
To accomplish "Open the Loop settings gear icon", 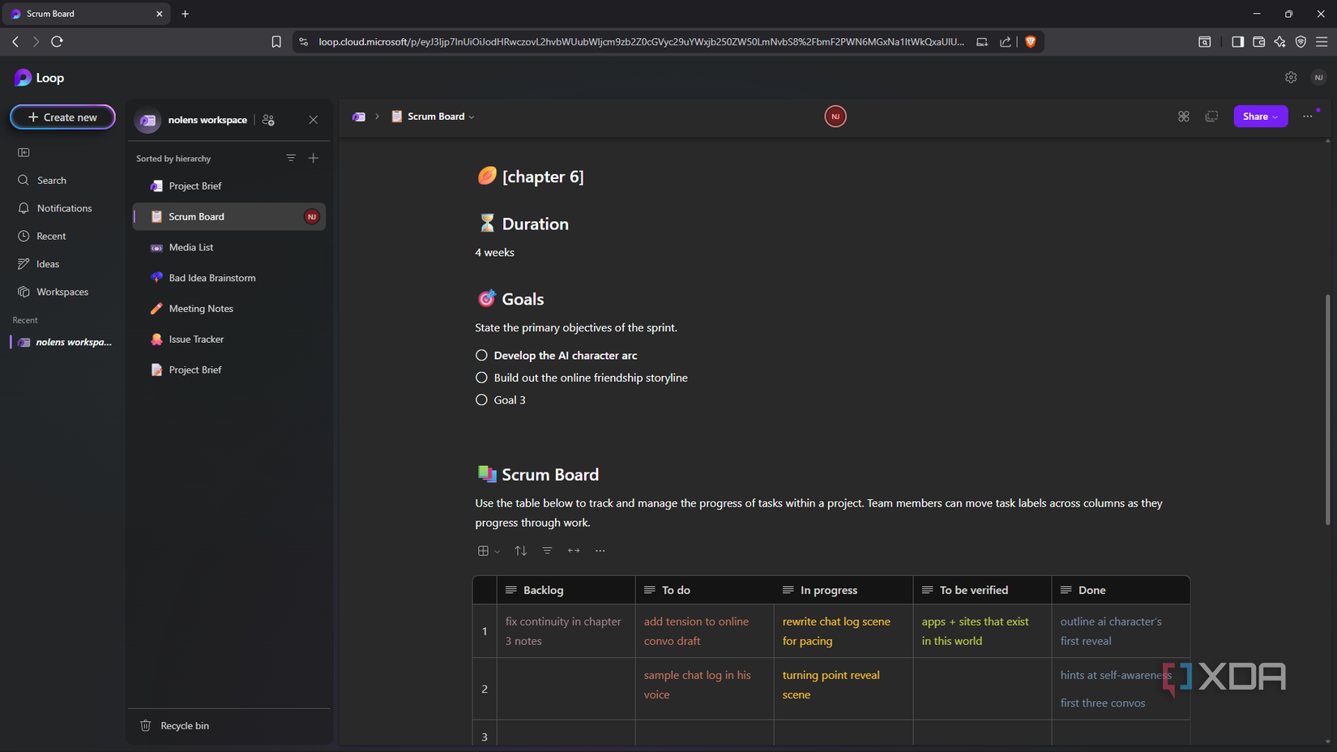I will (1291, 78).
